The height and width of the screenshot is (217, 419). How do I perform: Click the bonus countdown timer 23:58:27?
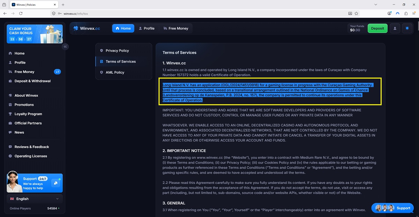21,39
